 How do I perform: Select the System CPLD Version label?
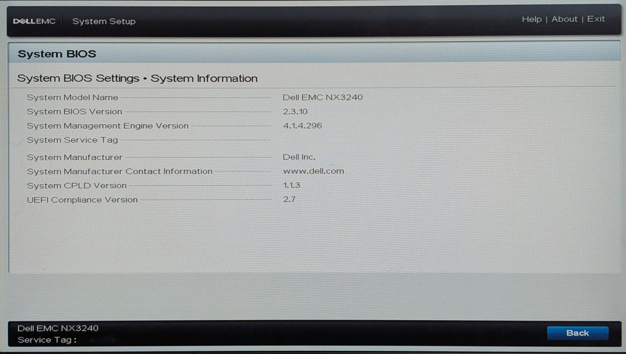point(77,186)
